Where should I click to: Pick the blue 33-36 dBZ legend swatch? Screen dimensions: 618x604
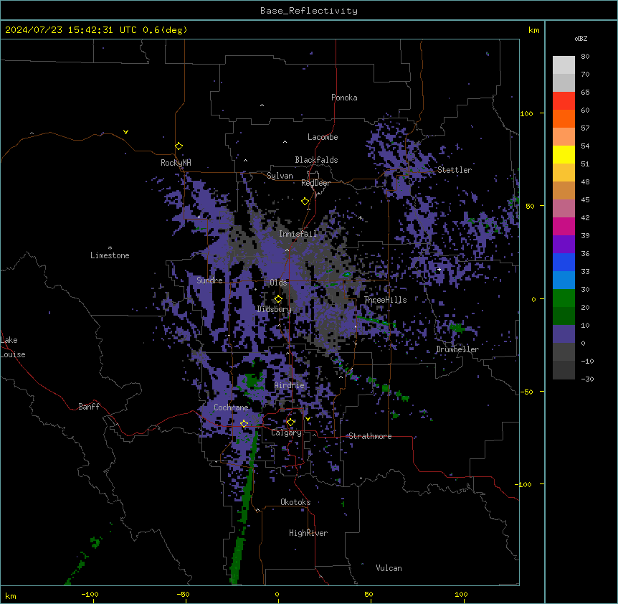tap(564, 262)
